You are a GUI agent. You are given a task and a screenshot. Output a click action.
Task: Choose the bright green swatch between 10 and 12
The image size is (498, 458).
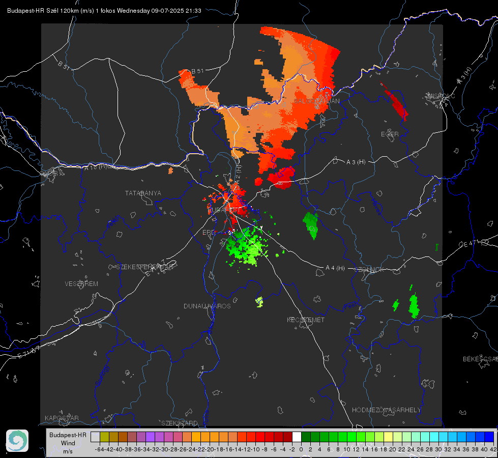tap(351, 437)
